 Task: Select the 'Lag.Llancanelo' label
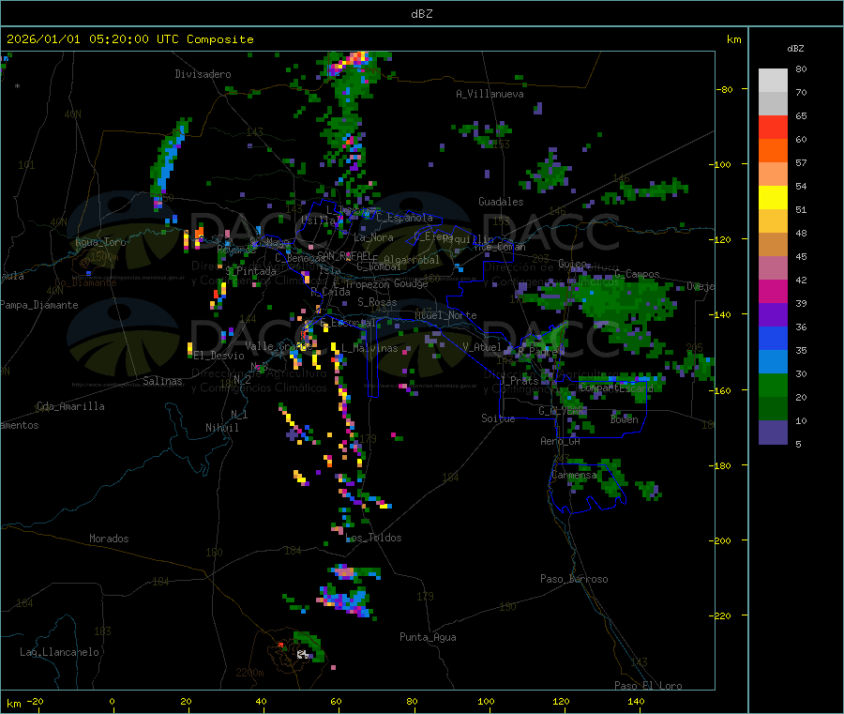[60, 652]
